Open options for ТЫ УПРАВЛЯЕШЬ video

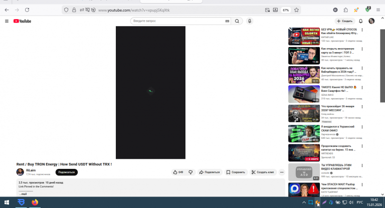pyautogui.click(x=362, y=165)
